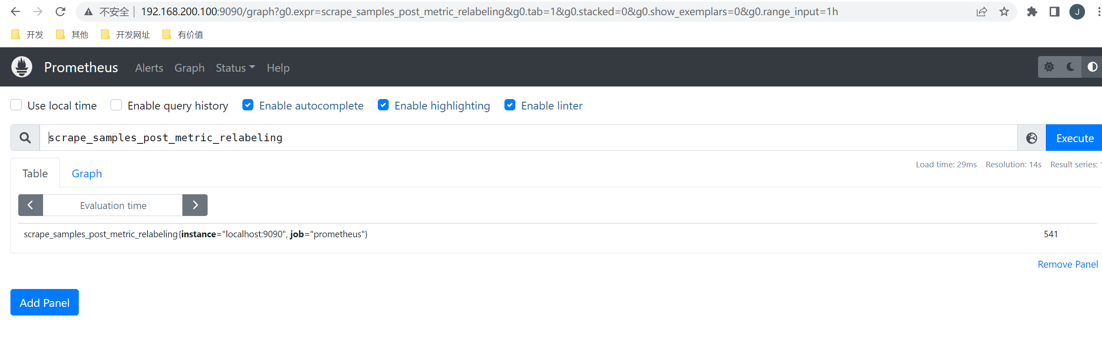Click the scrape_samples_post_metric_relabeling result series row
Screen dimensions: 1102x362
click(x=557, y=234)
